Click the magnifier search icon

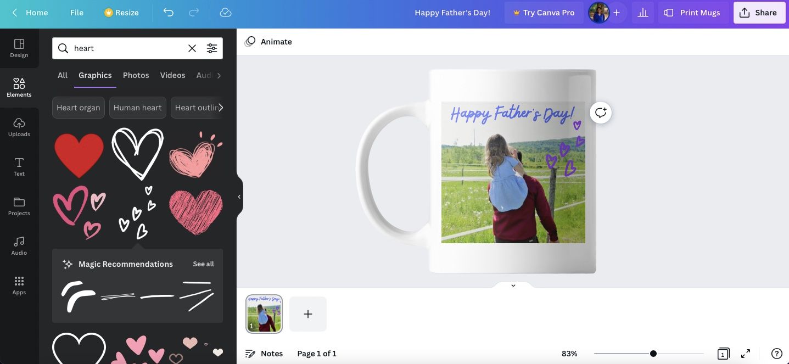tap(63, 48)
